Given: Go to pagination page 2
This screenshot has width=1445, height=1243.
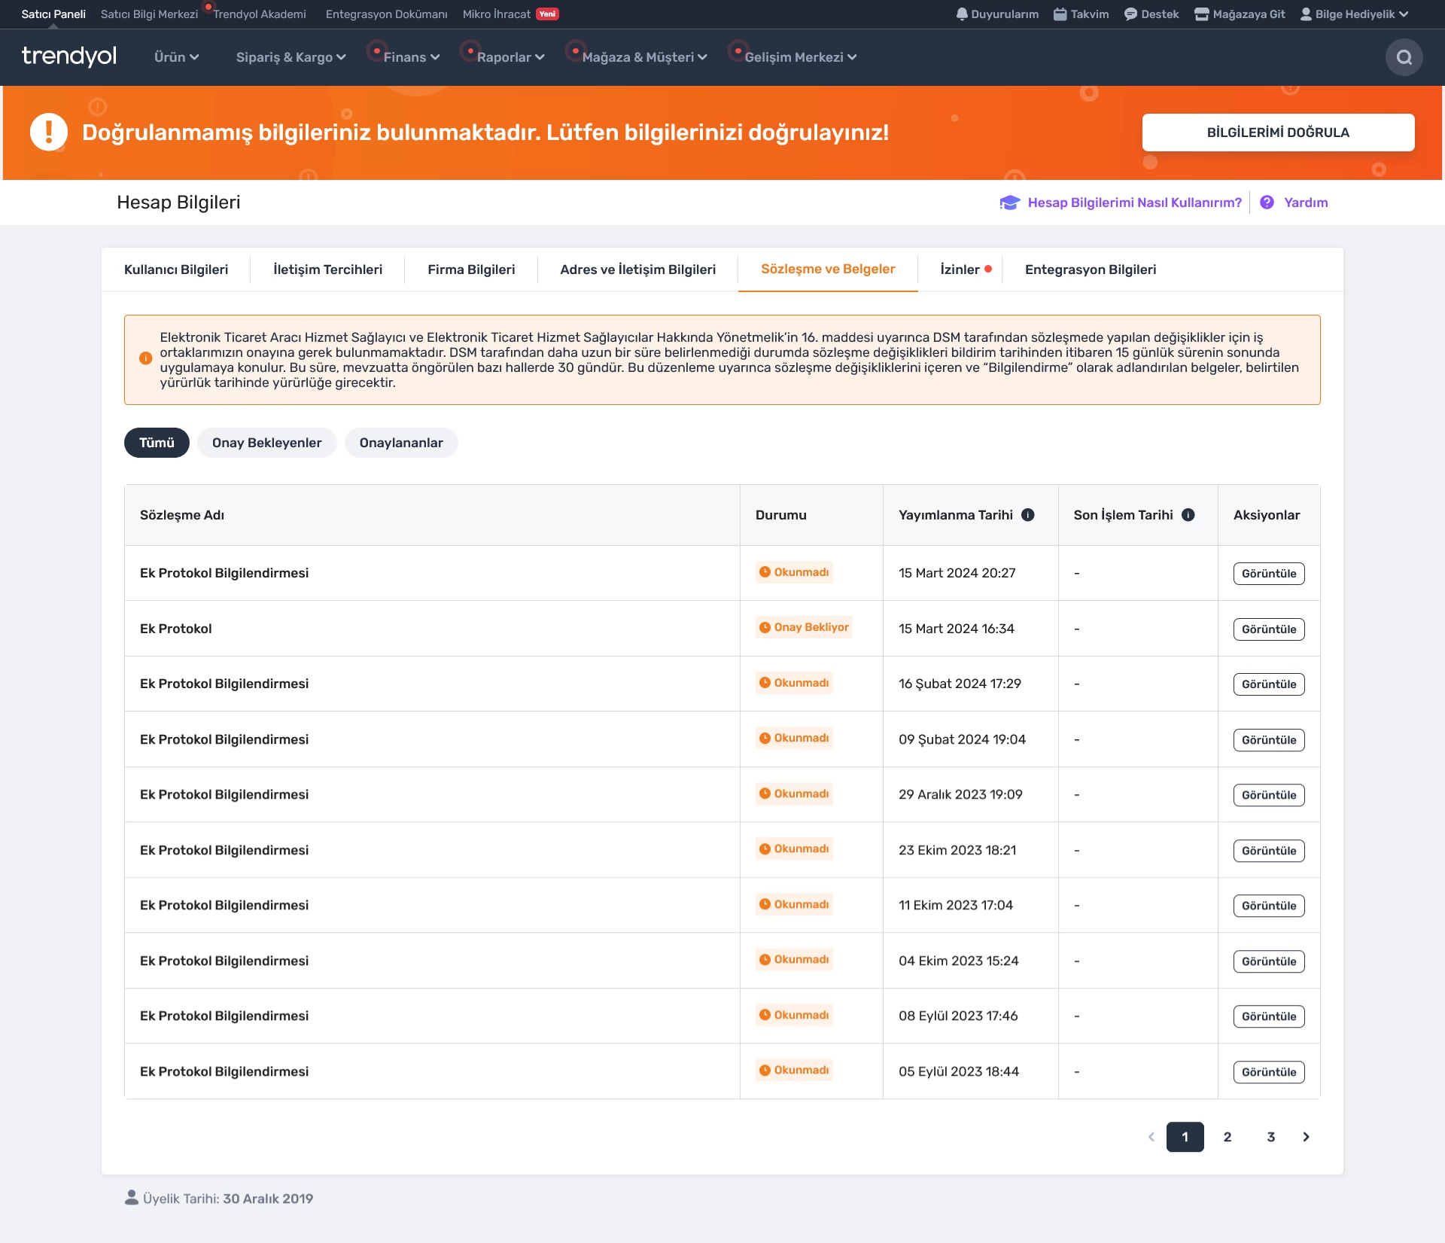Looking at the screenshot, I should 1227,1137.
